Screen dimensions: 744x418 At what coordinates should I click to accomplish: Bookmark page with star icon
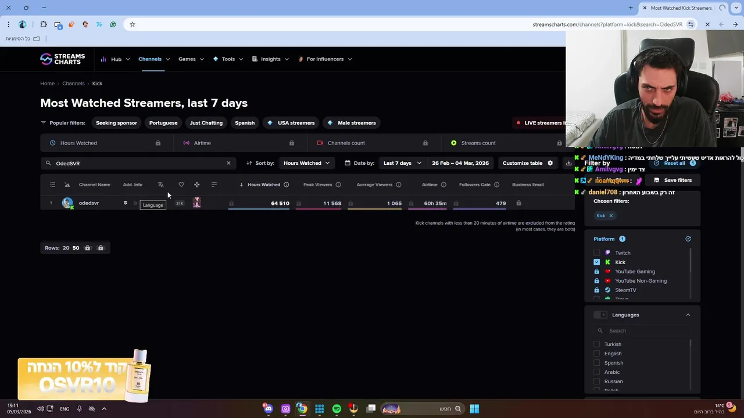click(133, 24)
